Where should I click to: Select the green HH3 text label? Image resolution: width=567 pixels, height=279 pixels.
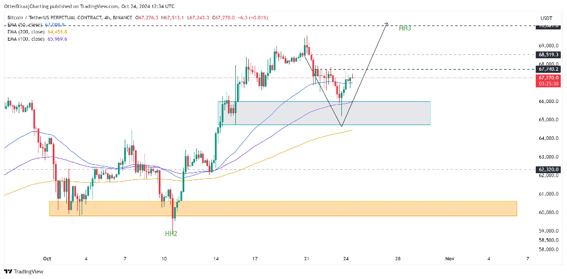click(x=405, y=28)
